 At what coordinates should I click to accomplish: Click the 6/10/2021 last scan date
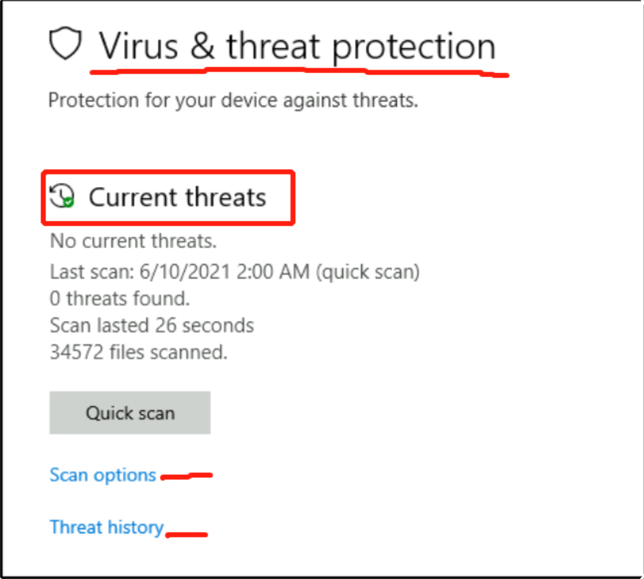tap(184, 272)
